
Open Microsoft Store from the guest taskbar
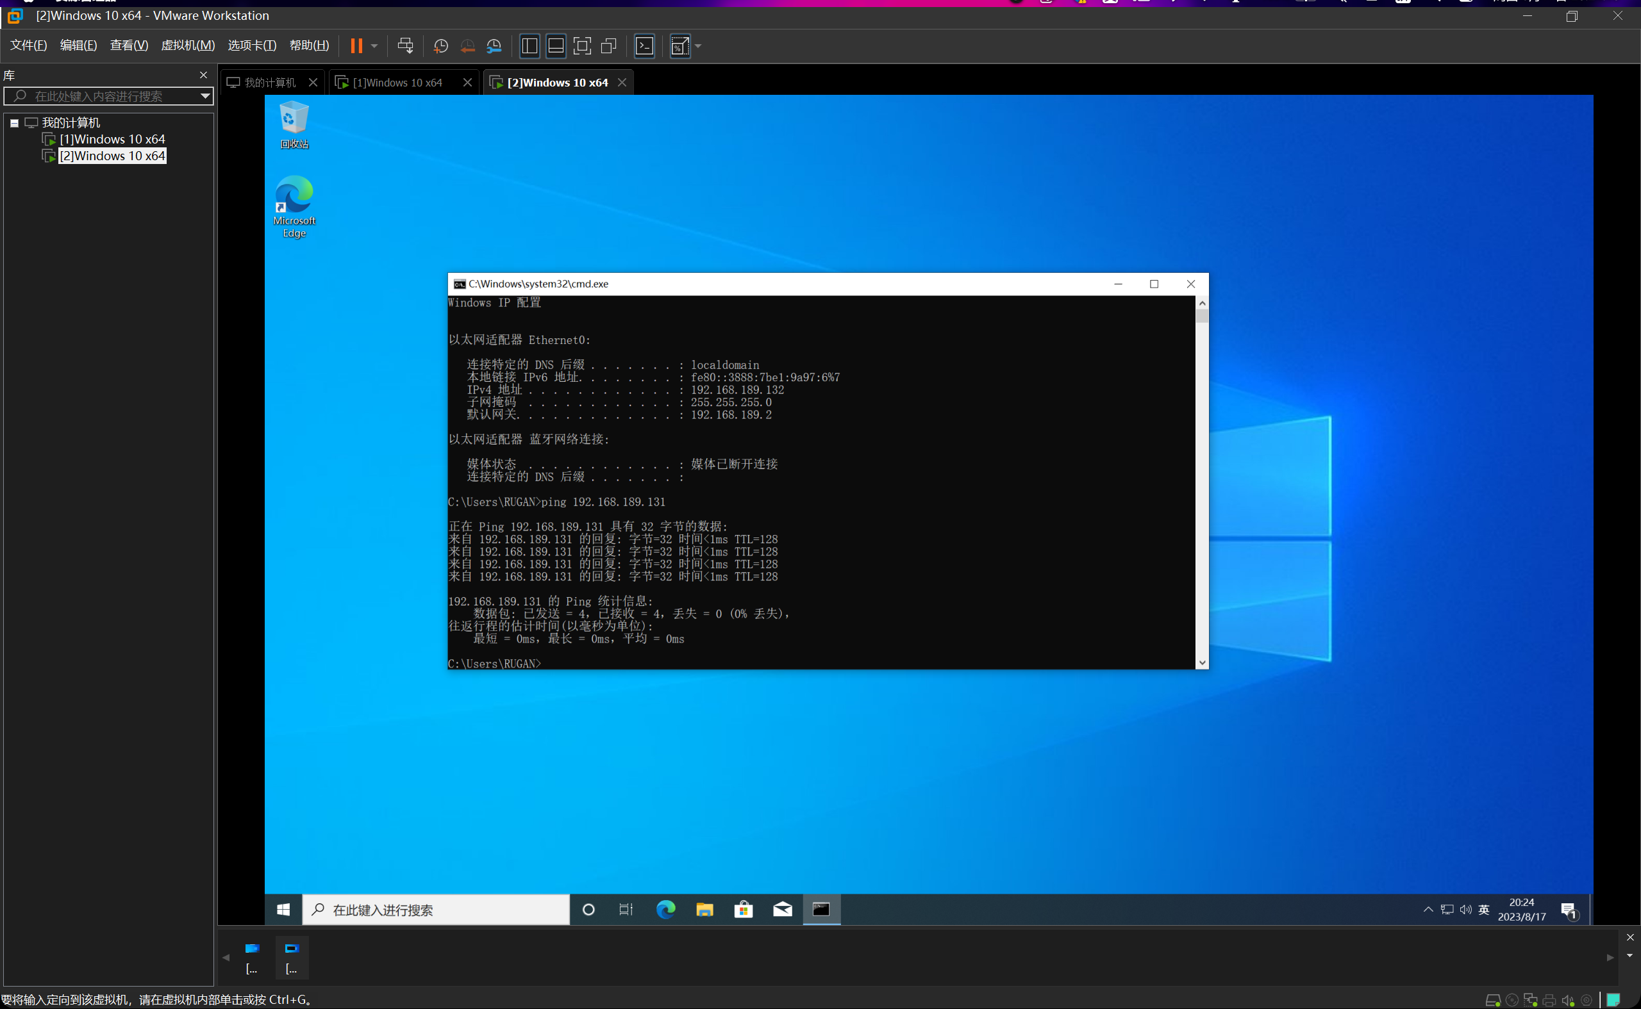point(743,909)
